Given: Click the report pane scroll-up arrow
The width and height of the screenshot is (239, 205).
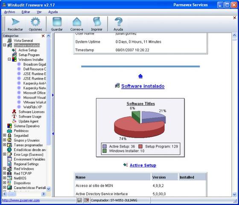Looking at the screenshot, I should [x=234, y=35].
